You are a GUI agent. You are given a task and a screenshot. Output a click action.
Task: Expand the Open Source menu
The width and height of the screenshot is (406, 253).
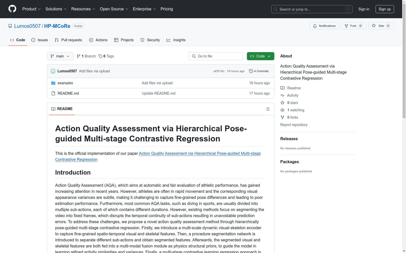[x=114, y=9]
